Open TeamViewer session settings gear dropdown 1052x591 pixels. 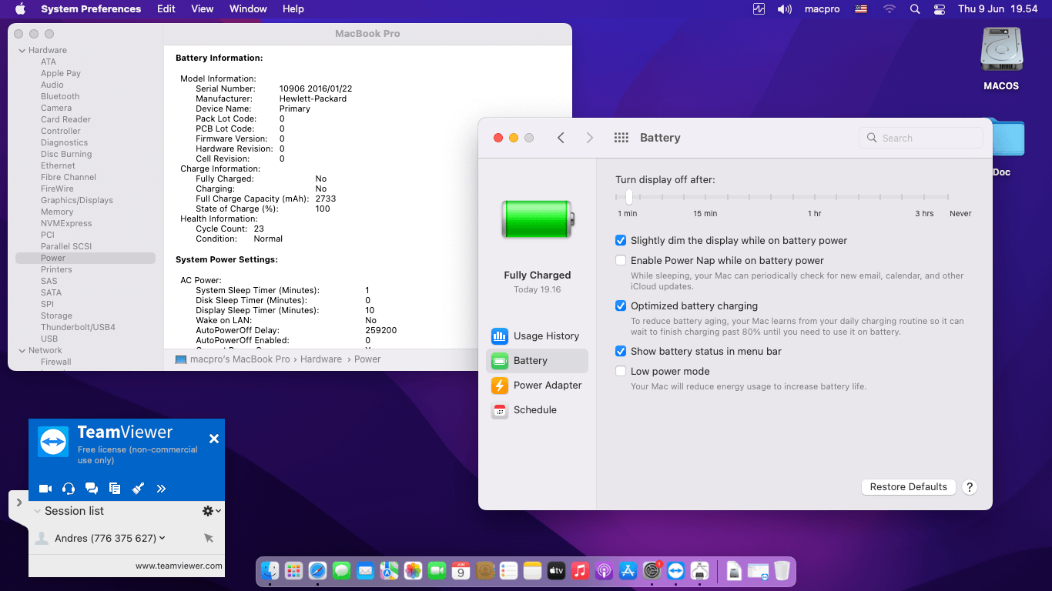(x=212, y=511)
